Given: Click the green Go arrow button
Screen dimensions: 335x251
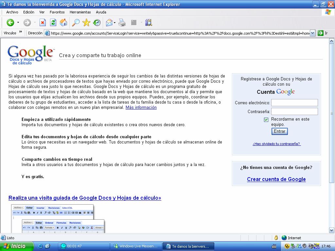Looking at the screenshot, I should [x=321, y=33].
